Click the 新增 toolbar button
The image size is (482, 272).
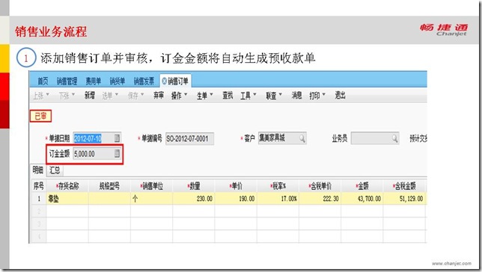coord(90,96)
